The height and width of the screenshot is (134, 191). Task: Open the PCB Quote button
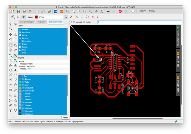point(152,11)
